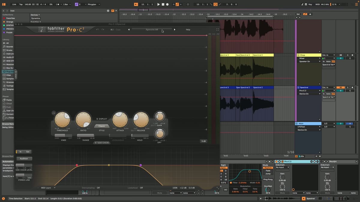Open the Classic style selector

coord(102,126)
